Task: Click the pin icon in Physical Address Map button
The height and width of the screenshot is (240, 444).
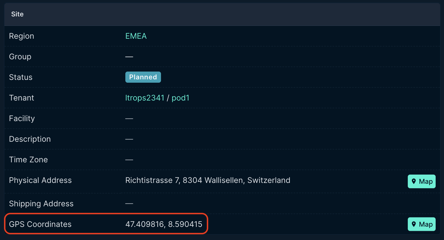Action: [414, 182]
